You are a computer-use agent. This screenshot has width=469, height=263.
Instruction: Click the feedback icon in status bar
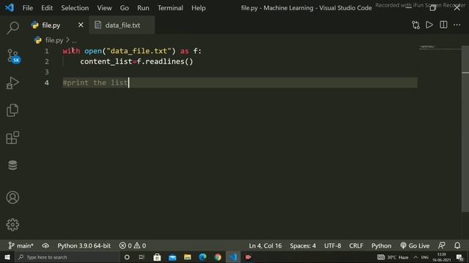point(441,245)
